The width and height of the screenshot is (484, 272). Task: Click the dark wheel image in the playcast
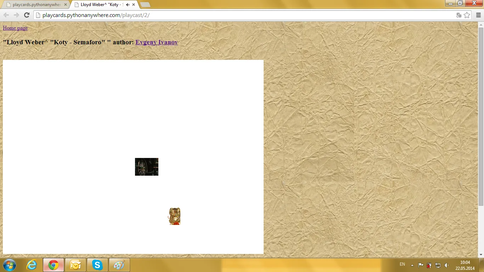point(147,167)
